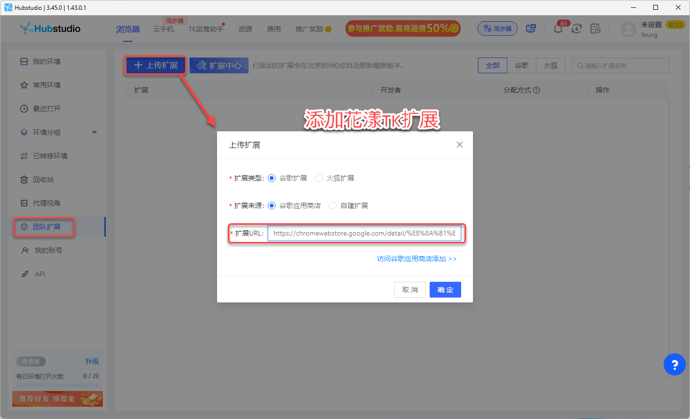Viewport: 690px width, 419px height.
Task: Close the 上传扩展 dialog with X
Action: (x=459, y=145)
